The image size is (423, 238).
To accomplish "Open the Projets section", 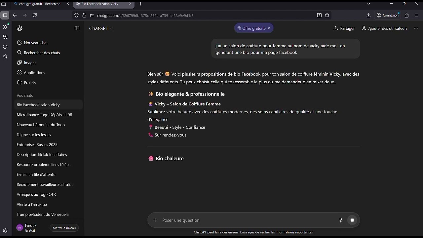I will (x=48, y=82).
